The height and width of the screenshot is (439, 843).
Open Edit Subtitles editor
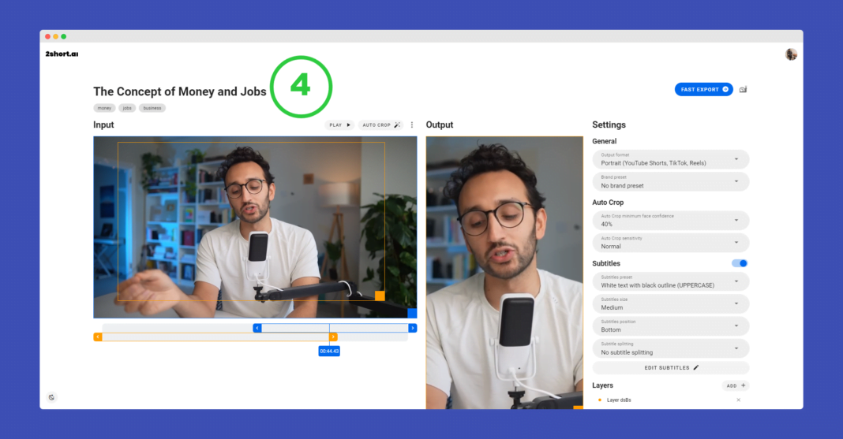(x=671, y=367)
